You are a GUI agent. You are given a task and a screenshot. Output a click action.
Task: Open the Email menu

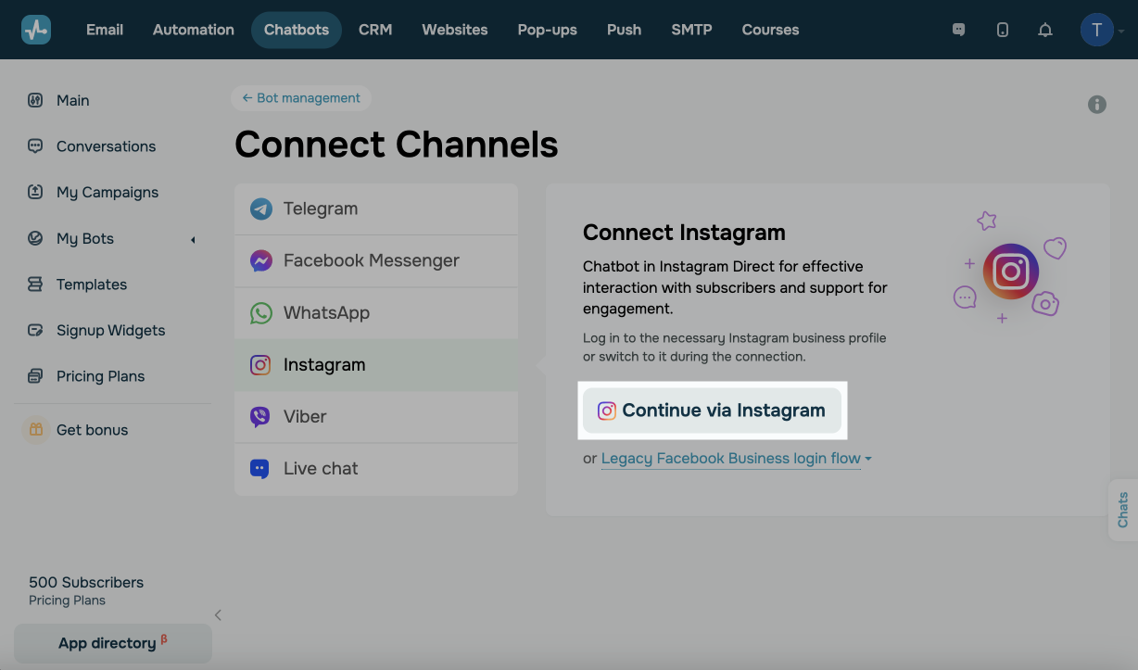[x=105, y=30]
